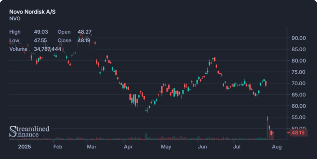Click the 55.00 price axis label
Image resolution: width=317 pixels, height=159 pixels.
298,117
